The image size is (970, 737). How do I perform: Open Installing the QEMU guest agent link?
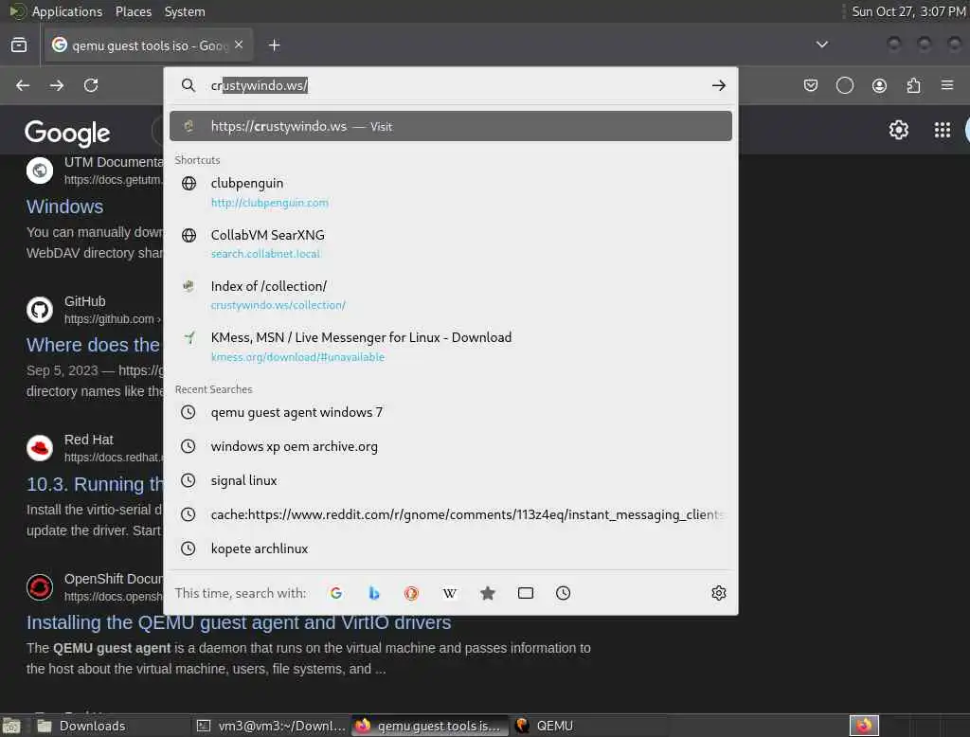(238, 622)
